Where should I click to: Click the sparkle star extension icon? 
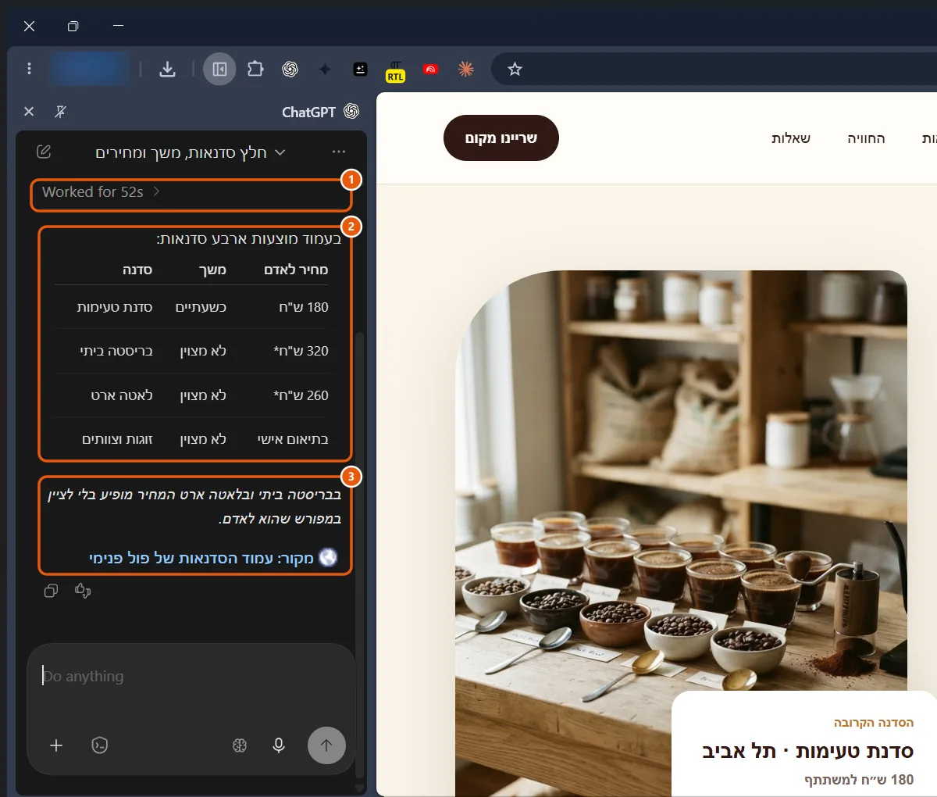[x=325, y=70]
